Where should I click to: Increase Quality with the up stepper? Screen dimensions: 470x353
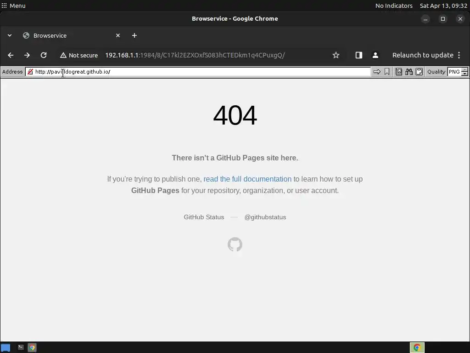[x=464, y=70]
